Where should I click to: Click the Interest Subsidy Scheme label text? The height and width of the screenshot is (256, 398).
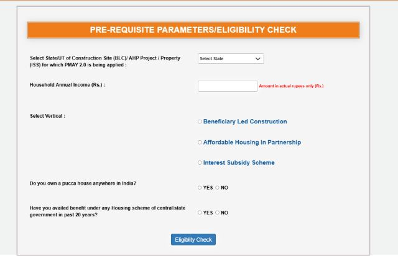click(239, 162)
